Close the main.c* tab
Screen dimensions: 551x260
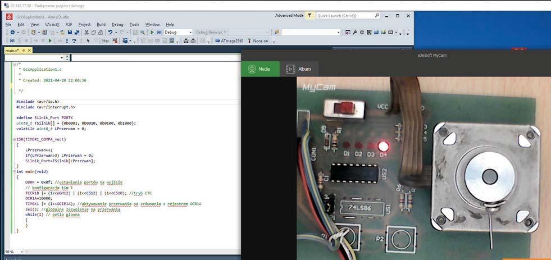pos(29,51)
